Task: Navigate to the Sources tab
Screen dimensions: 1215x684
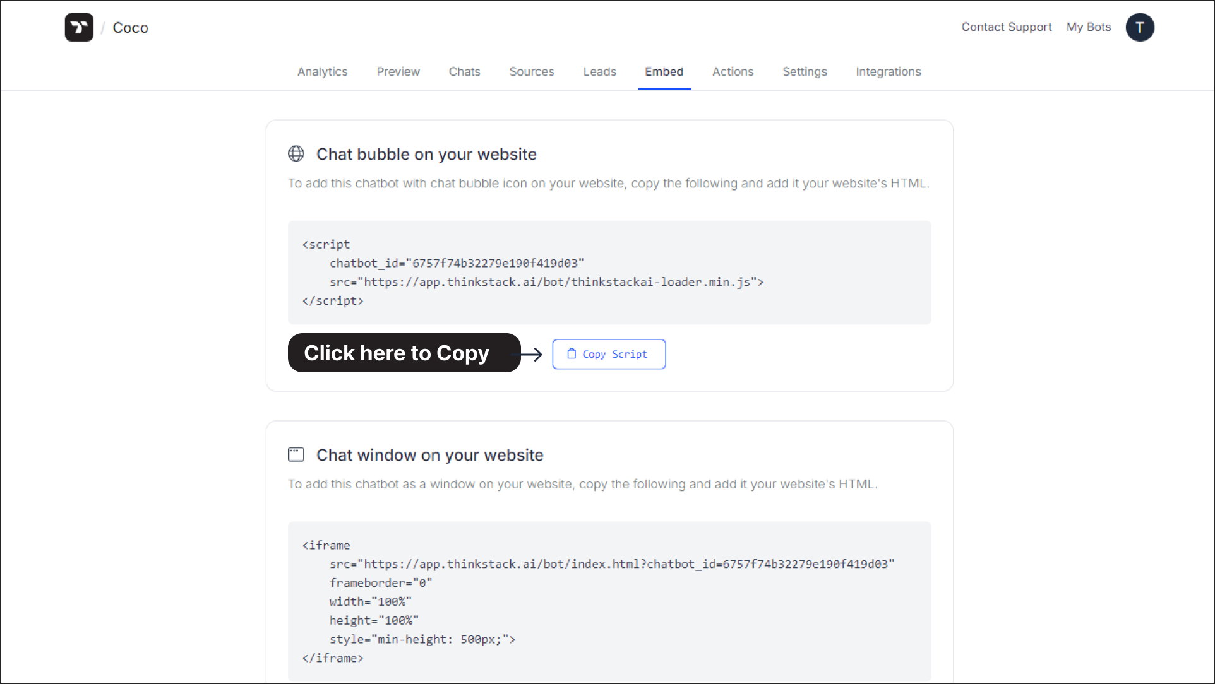Action: (532, 72)
